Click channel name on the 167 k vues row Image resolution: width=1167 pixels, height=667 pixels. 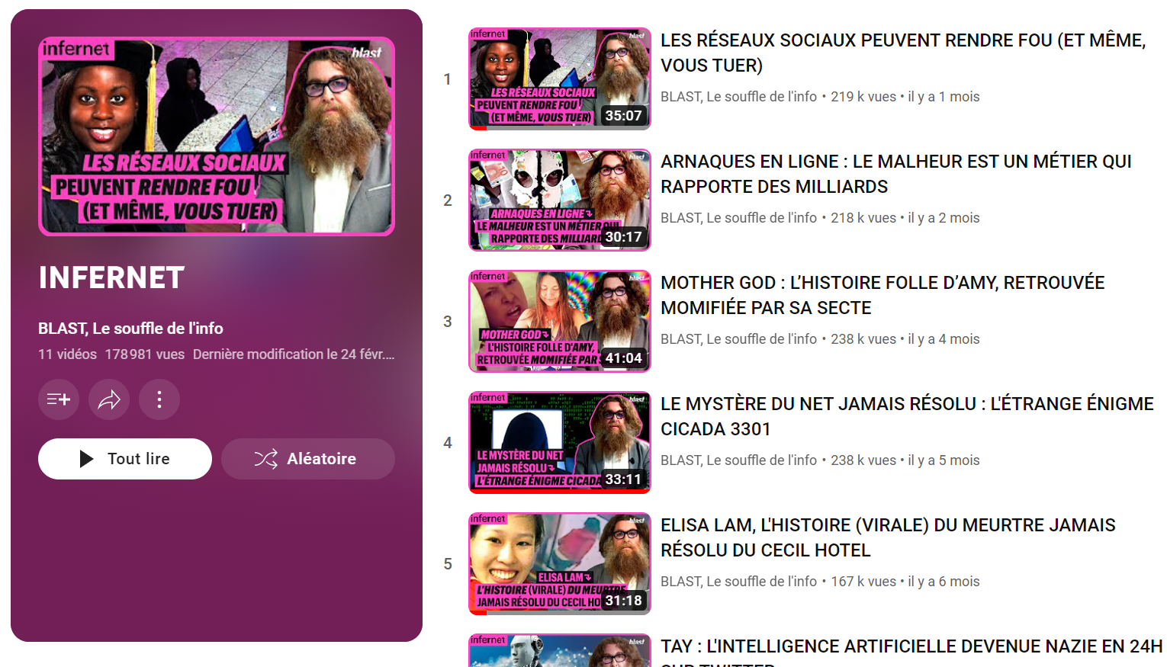738,582
